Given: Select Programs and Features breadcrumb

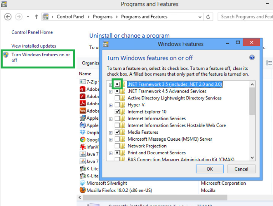Looking at the screenshot, I should 144,17.
